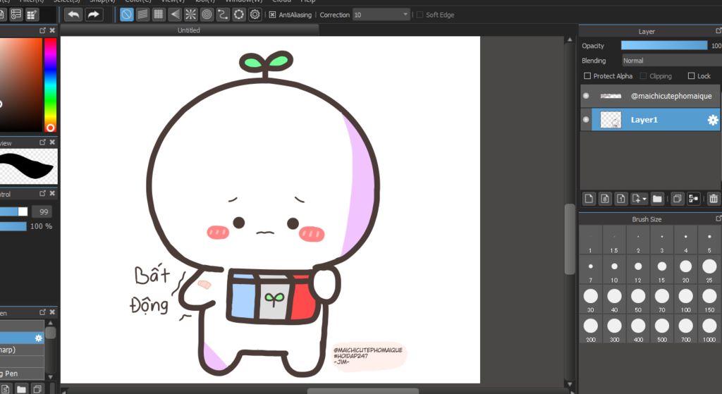The width and height of the screenshot is (722, 394).
Task: Close the brush control panel
Action: pos(52,193)
